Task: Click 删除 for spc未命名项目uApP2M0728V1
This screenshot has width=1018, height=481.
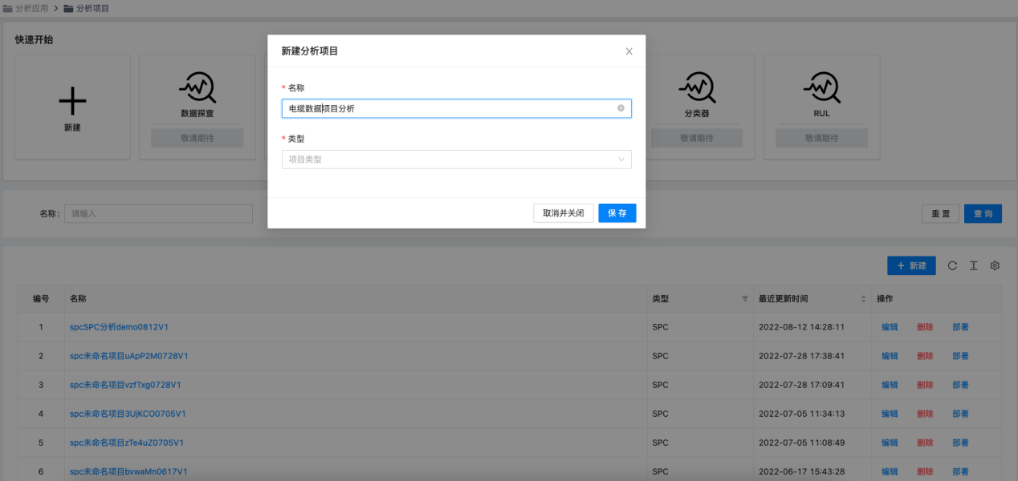Action: 925,356
